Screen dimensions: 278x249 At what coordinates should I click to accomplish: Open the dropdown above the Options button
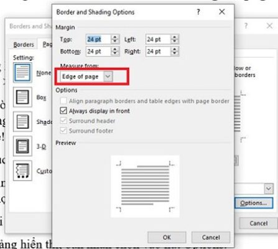[269, 189]
